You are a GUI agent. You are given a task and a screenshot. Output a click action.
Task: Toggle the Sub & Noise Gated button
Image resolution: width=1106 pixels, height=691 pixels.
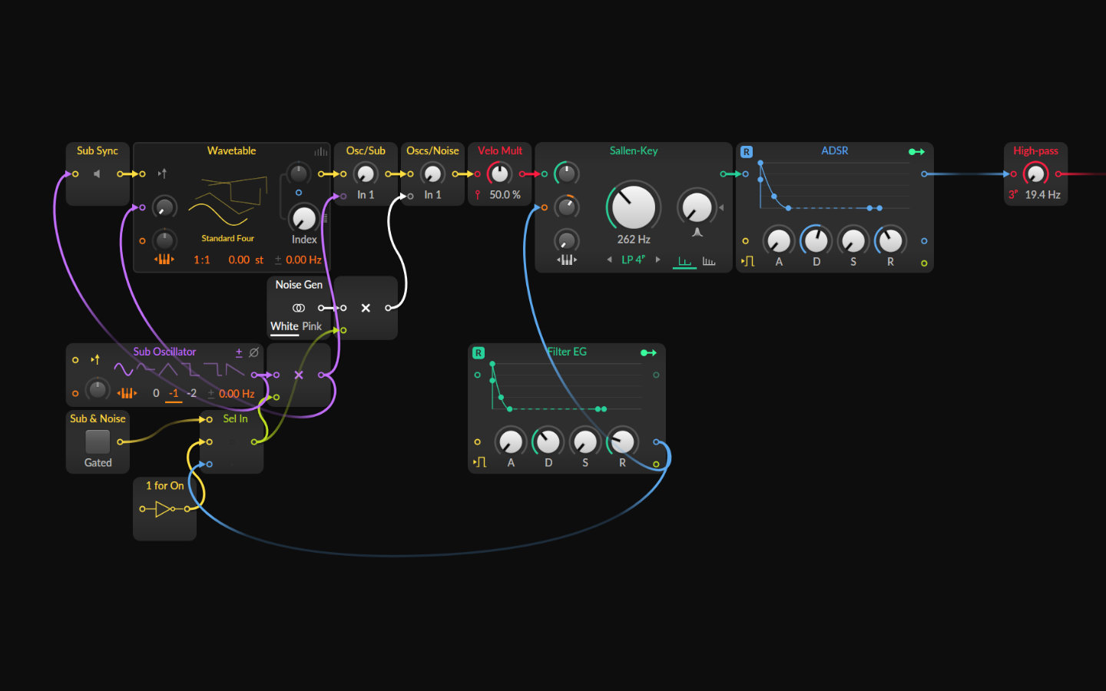tap(98, 441)
